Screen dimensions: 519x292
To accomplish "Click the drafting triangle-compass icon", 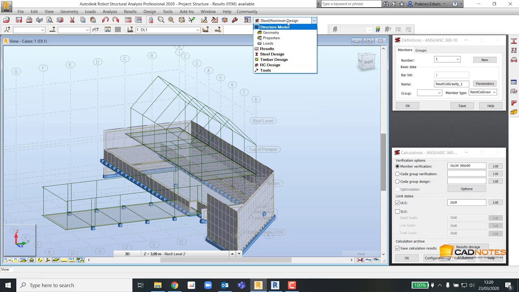I will pos(204,20).
